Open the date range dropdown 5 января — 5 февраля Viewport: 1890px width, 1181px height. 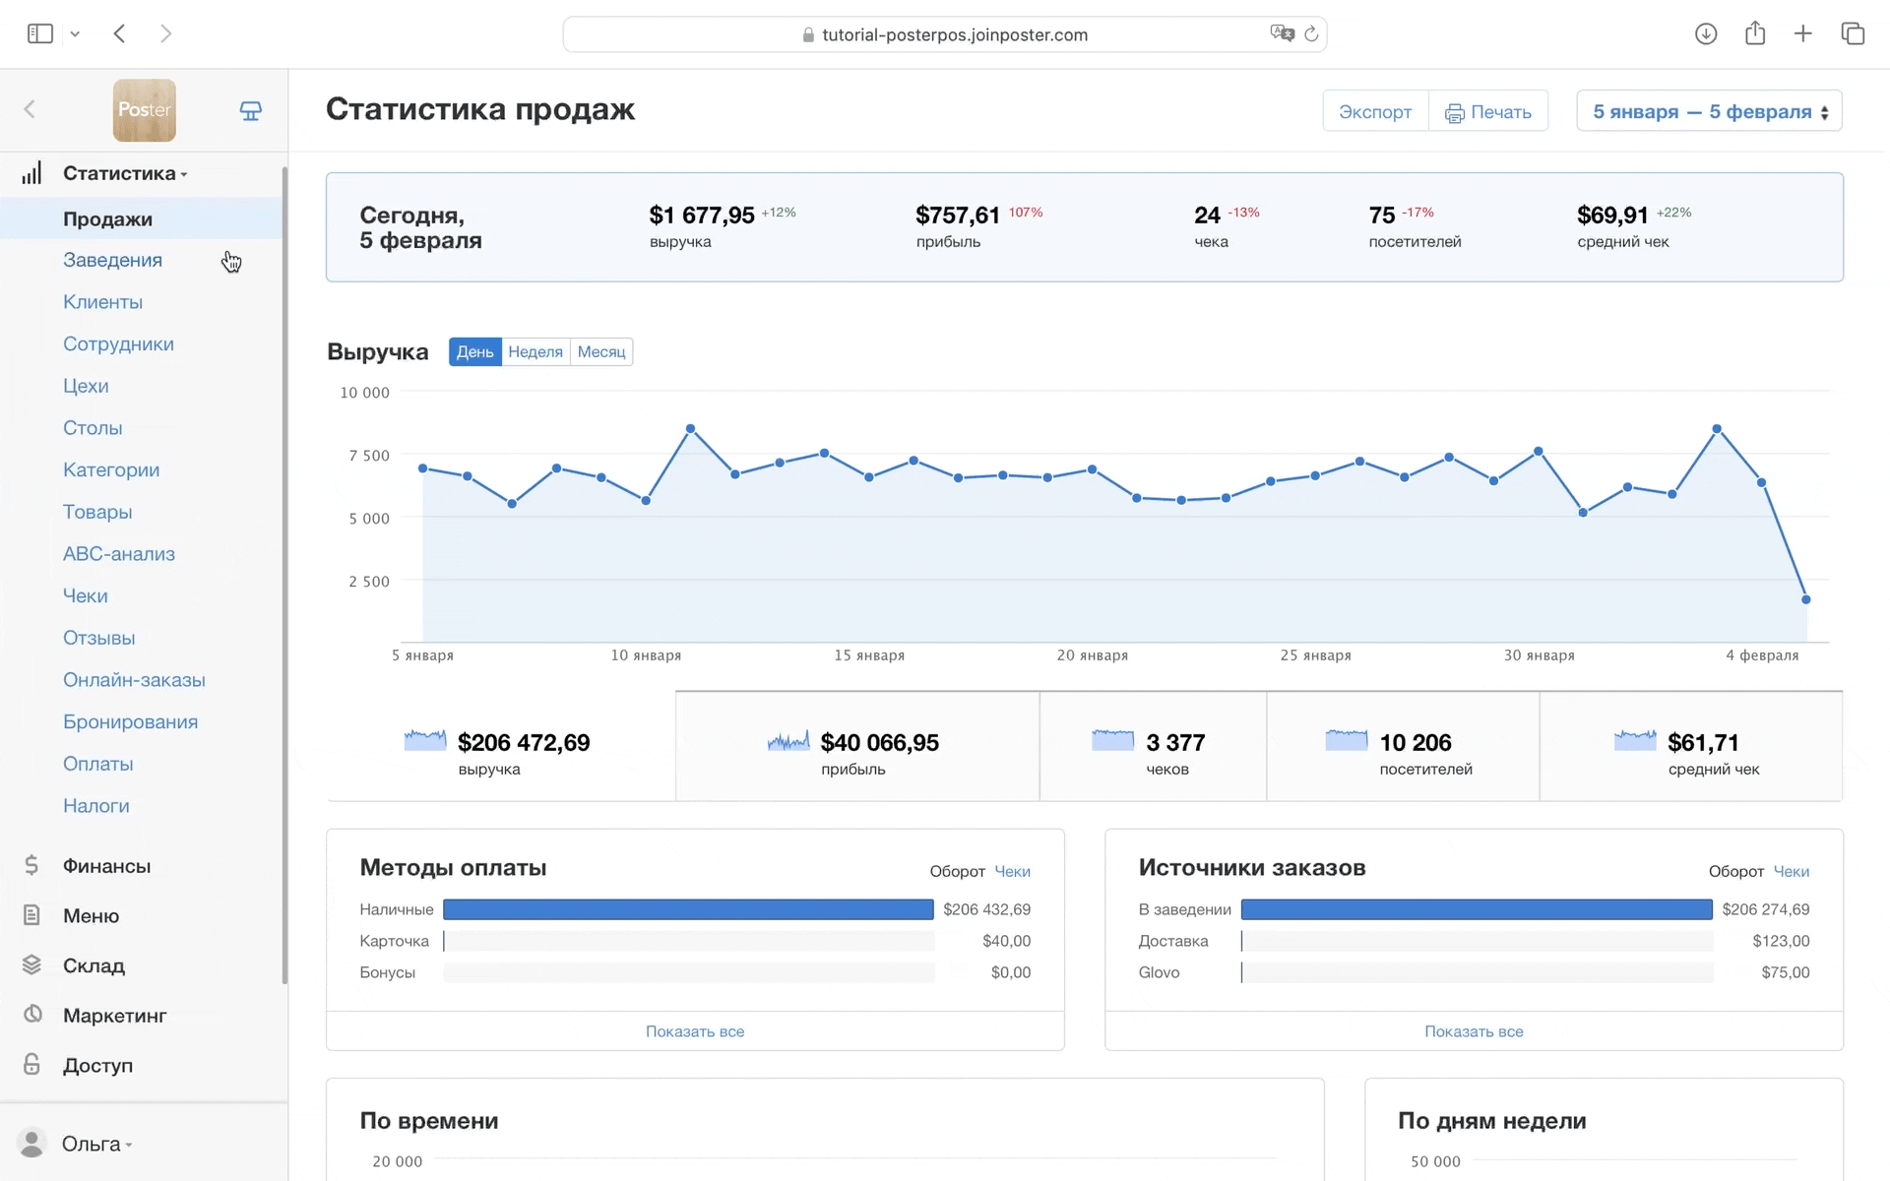1709,111
